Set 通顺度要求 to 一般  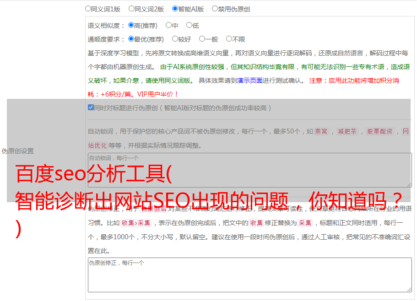click(202, 39)
